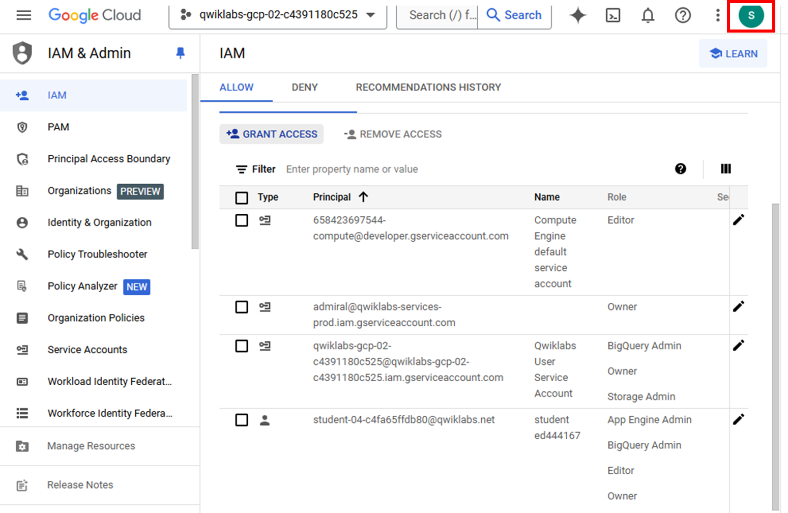Open RECOMMENDATIONS HISTORY tab
Image resolution: width=788 pixels, height=513 pixels.
pos(428,88)
